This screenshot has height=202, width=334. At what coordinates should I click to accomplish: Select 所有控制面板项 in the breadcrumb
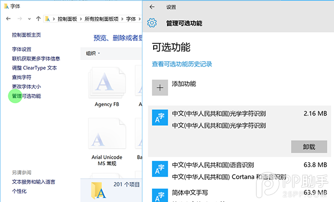[101, 19]
